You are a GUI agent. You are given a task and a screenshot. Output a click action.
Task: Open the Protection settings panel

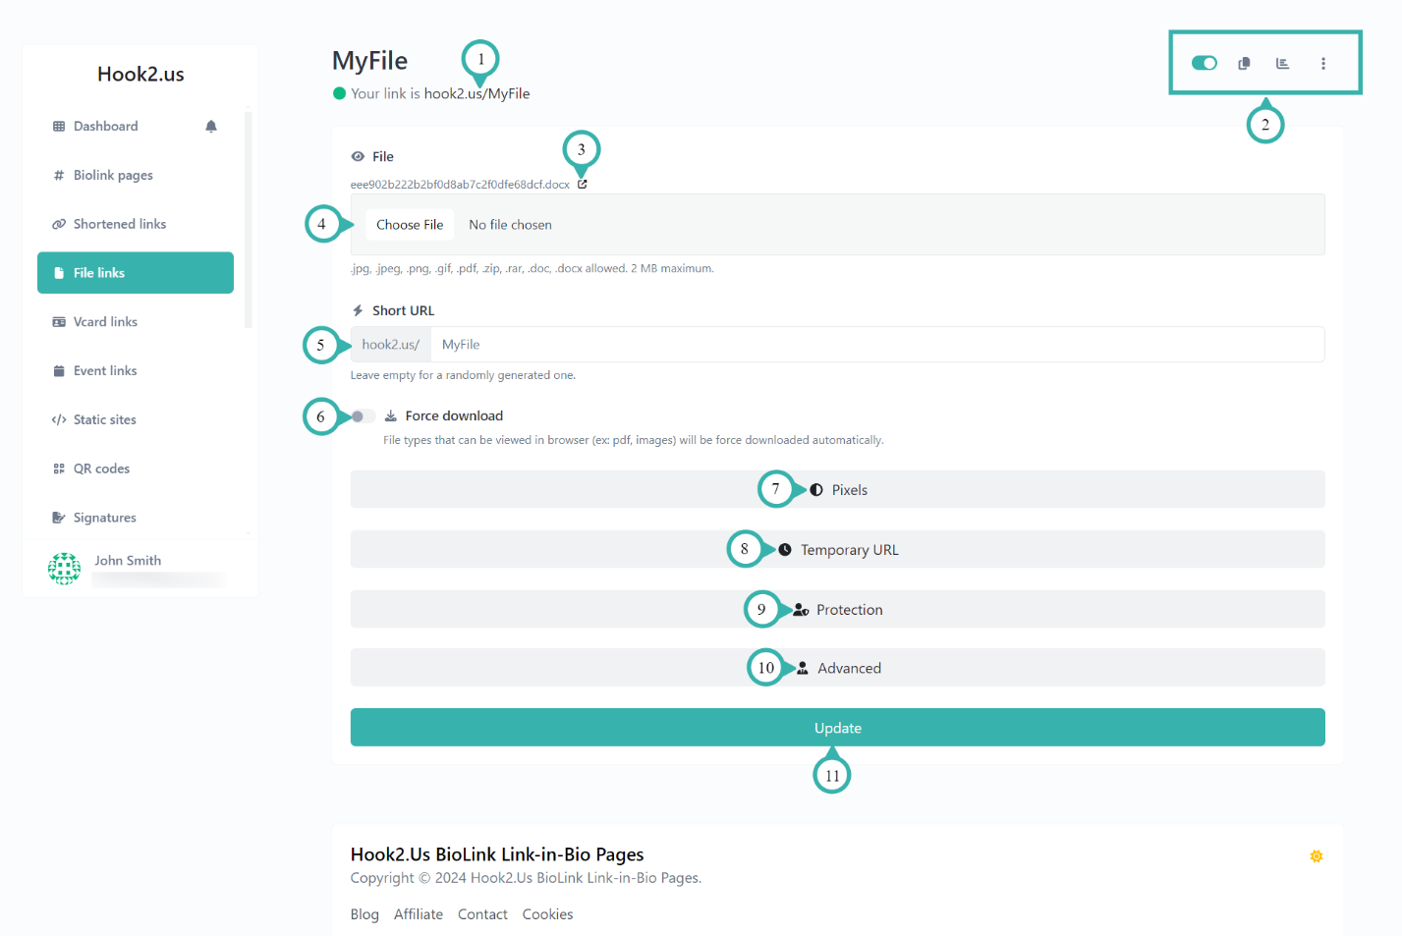[837, 609]
